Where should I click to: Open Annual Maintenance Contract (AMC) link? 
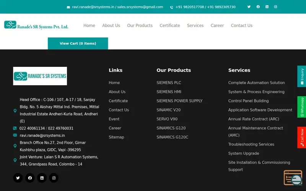point(256,131)
